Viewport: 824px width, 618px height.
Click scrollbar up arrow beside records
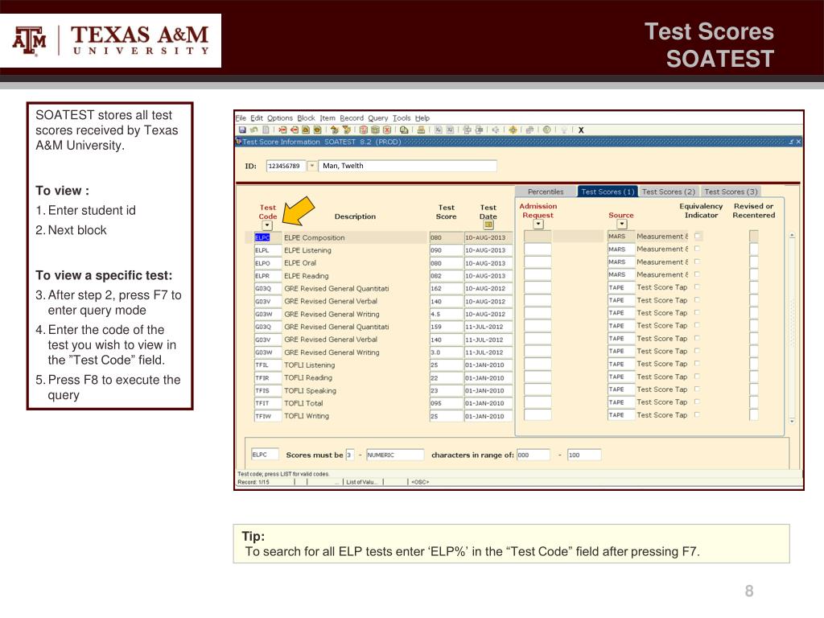tap(792, 236)
